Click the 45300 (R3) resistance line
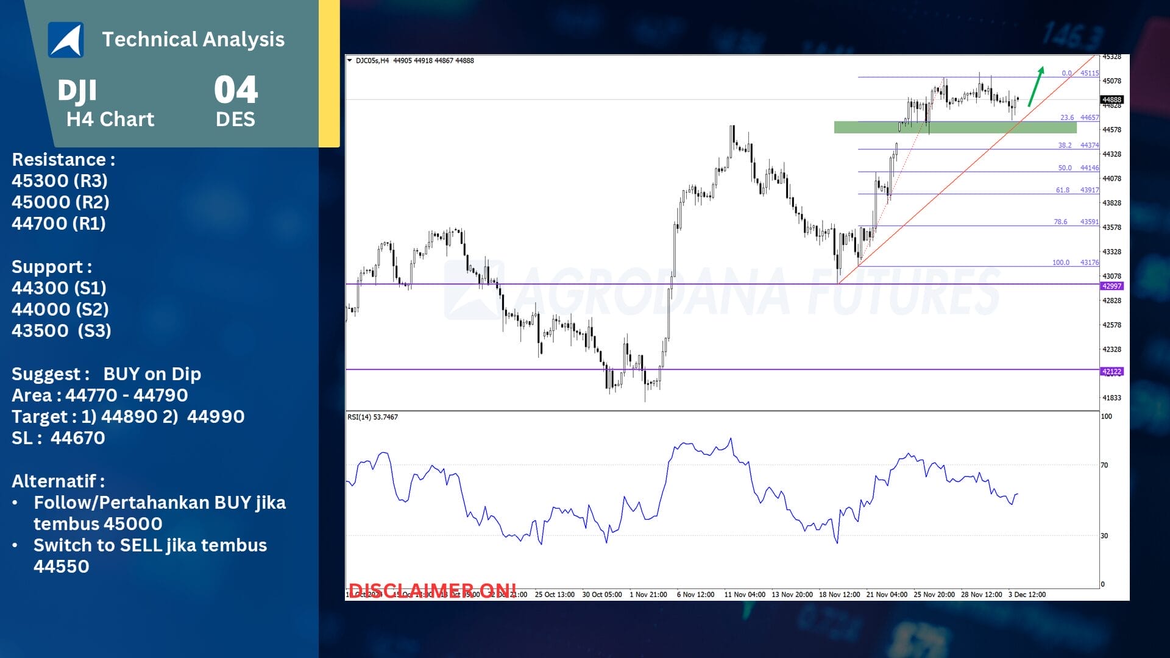 (x=60, y=181)
